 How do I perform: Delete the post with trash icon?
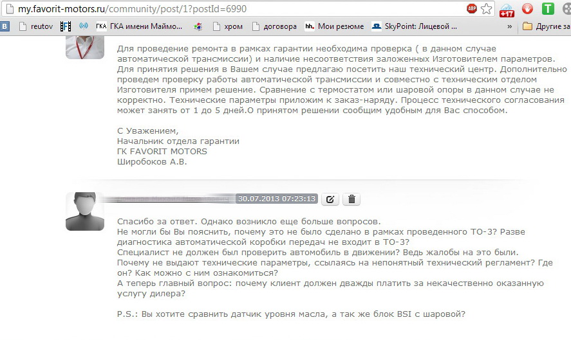351,199
